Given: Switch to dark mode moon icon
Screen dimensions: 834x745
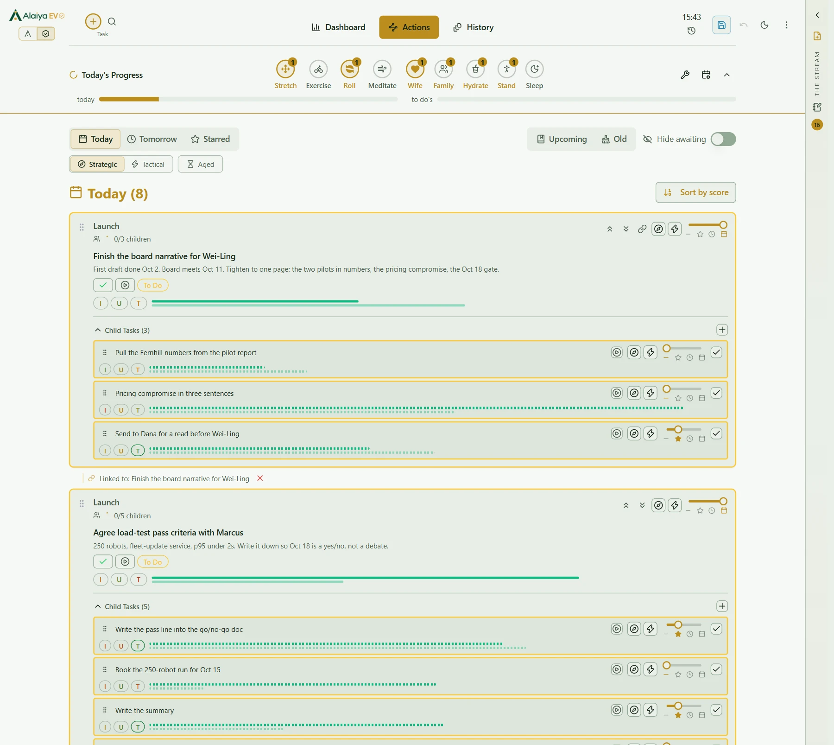Looking at the screenshot, I should [x=764, y=25].
